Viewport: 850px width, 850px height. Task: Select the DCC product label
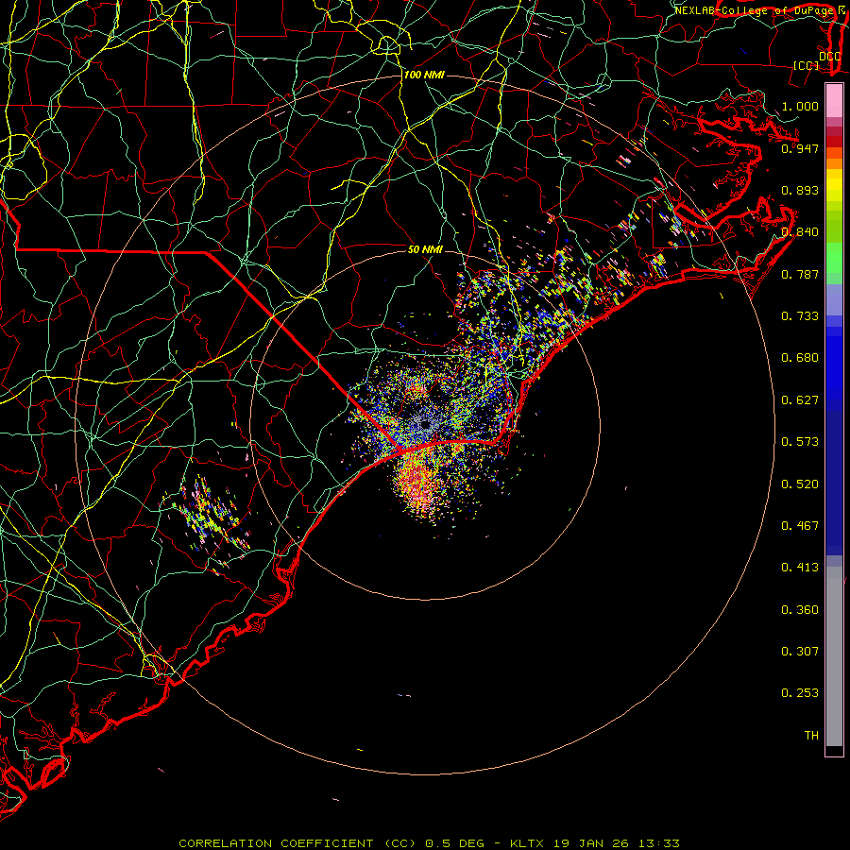829,56
